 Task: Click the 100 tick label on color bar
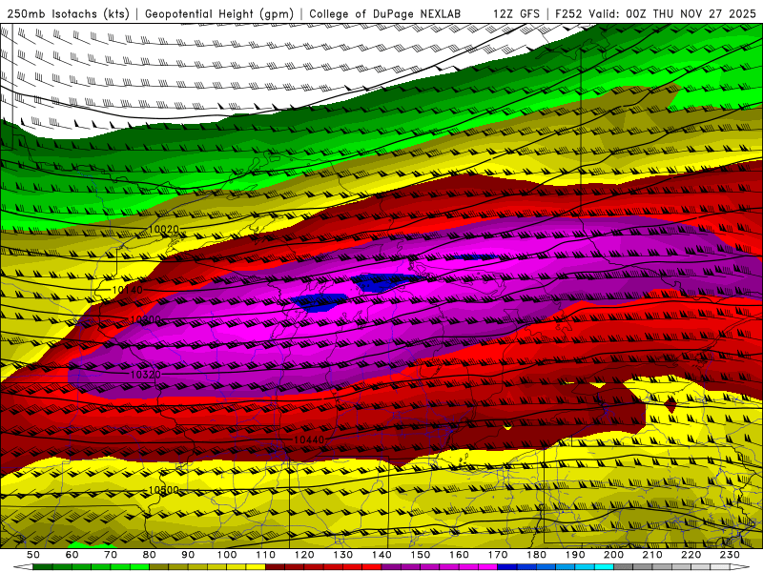tap(227, 555)
